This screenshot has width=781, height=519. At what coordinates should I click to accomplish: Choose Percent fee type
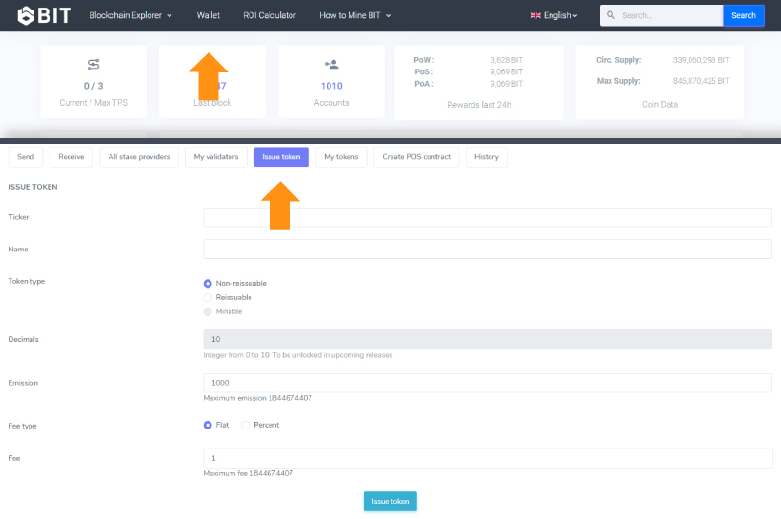246,425
